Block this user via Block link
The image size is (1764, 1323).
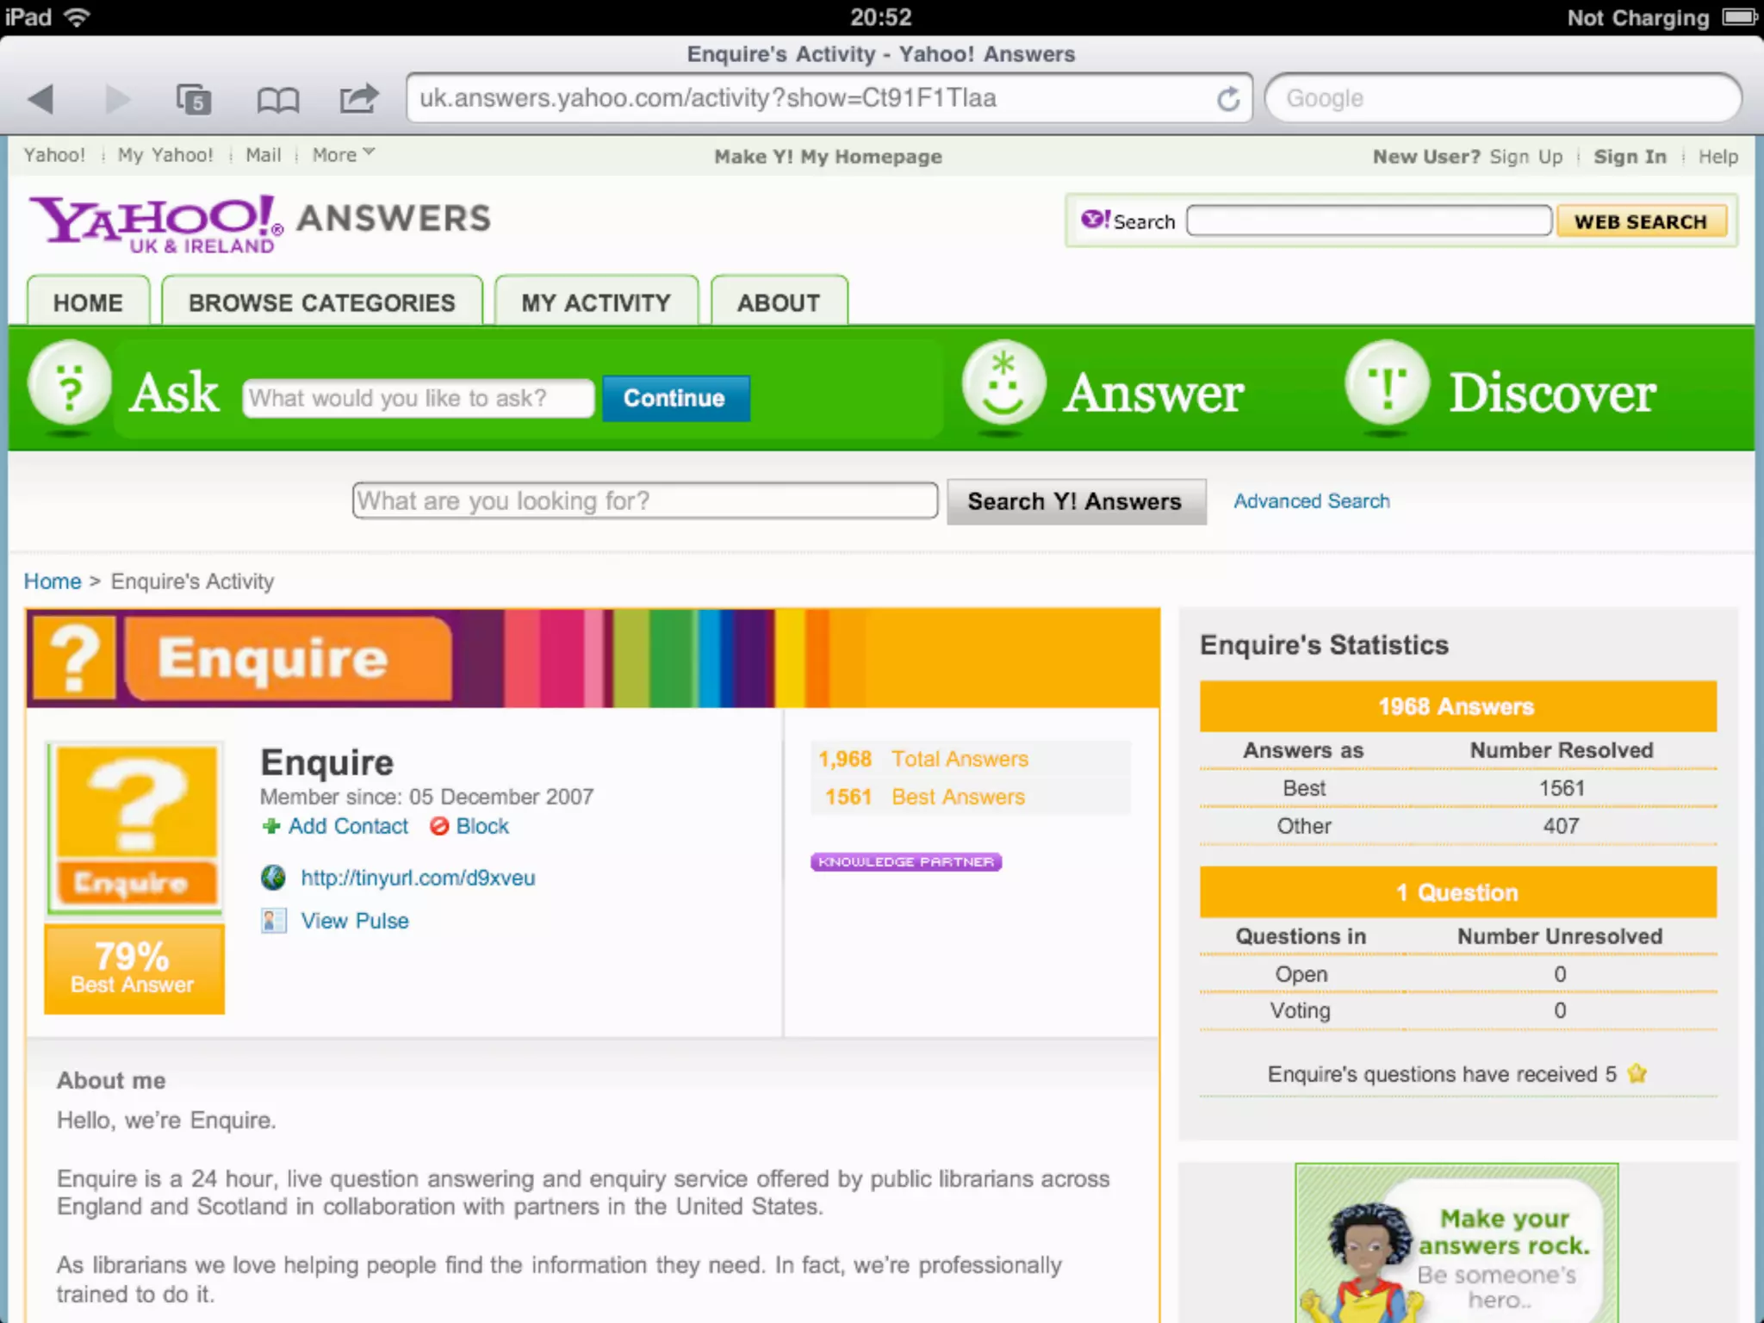(481, 826)
